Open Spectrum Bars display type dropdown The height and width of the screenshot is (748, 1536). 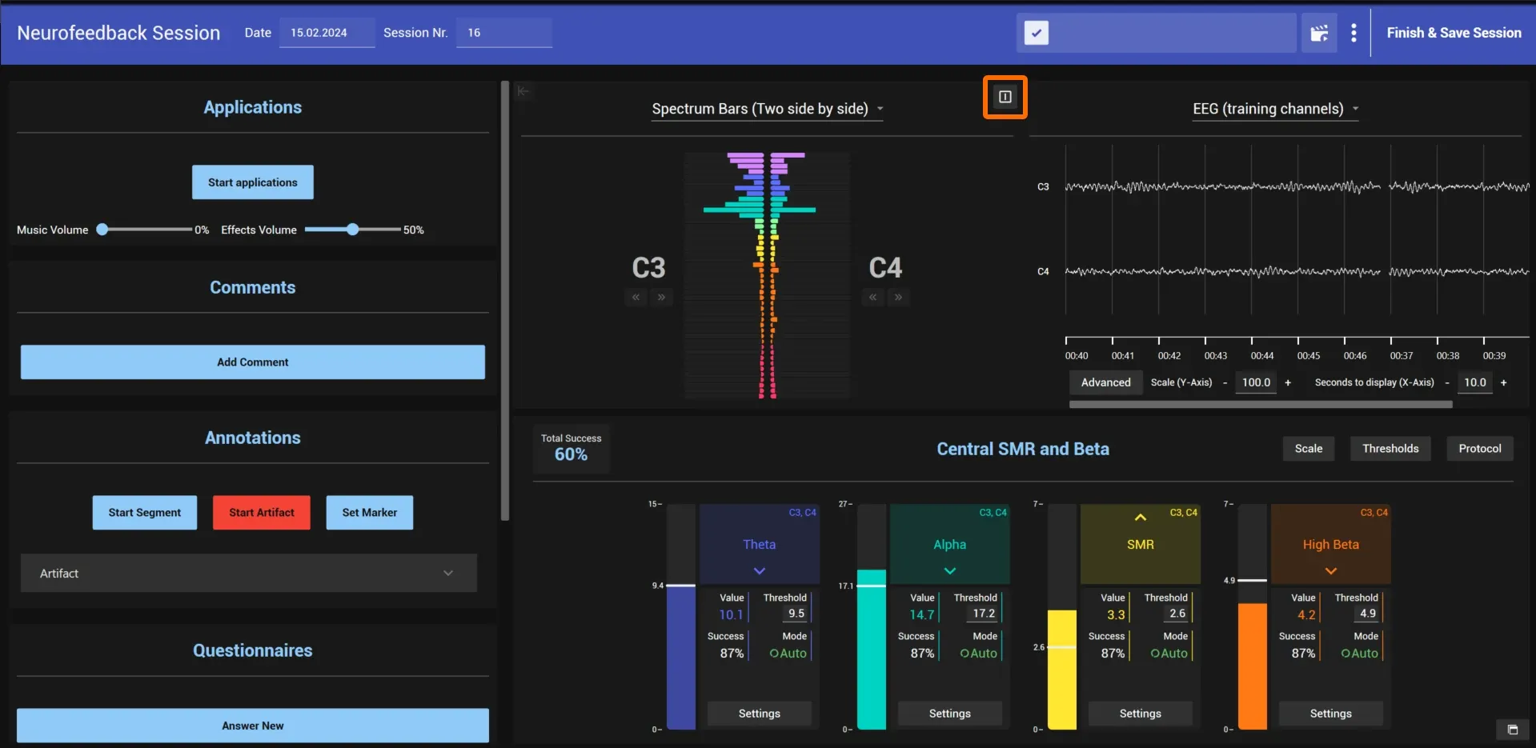767,109
